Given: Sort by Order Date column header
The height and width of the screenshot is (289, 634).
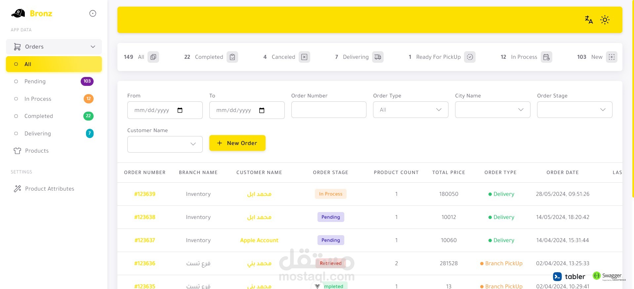Looking at the screenshot, I should [x=563, y=172].
